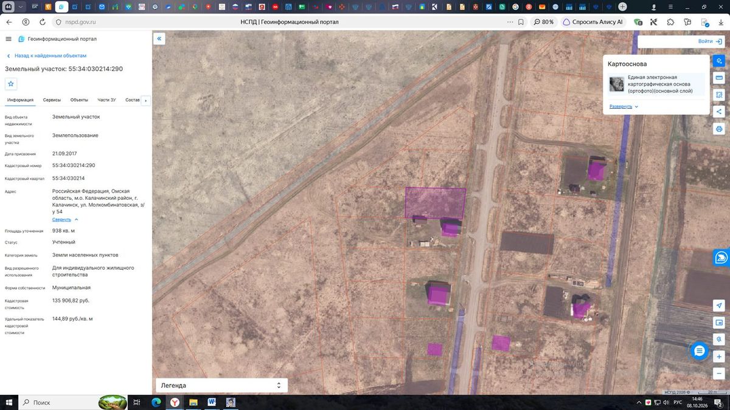
Task: Open the hamburger menu of the Geoportal
Action: (x=9, y=39)
